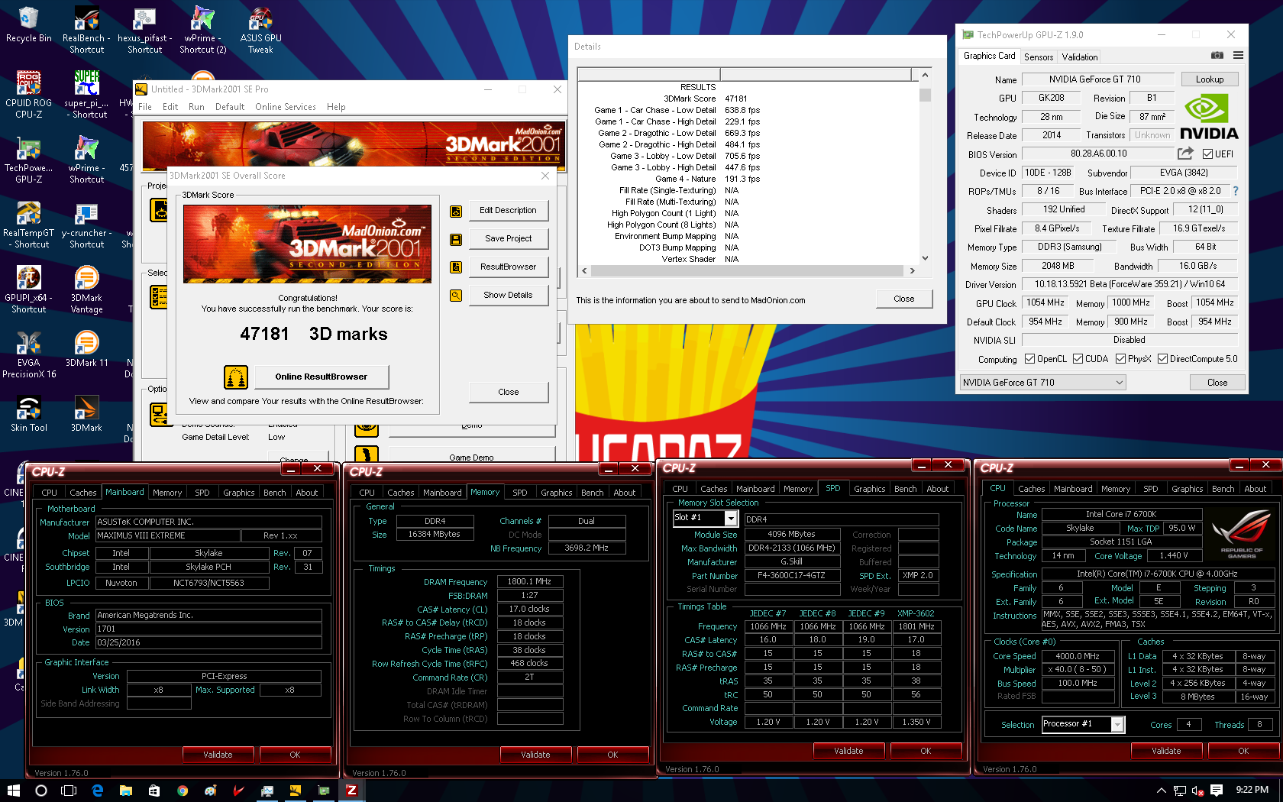Click the Bus Interface question mark icon

click(1236, 191)
